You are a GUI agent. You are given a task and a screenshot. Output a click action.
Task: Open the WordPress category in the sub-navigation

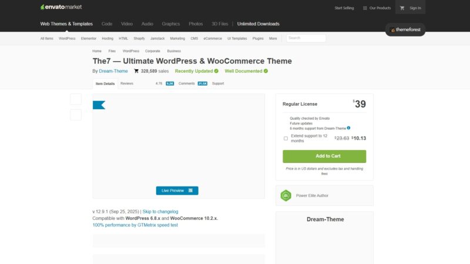67,38
